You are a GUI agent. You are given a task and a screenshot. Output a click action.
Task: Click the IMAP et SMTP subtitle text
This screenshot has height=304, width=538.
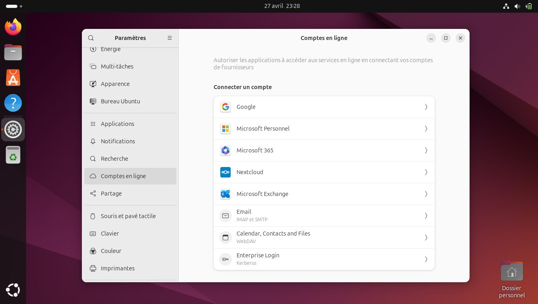pyautogui.click(x=252, y=219)
